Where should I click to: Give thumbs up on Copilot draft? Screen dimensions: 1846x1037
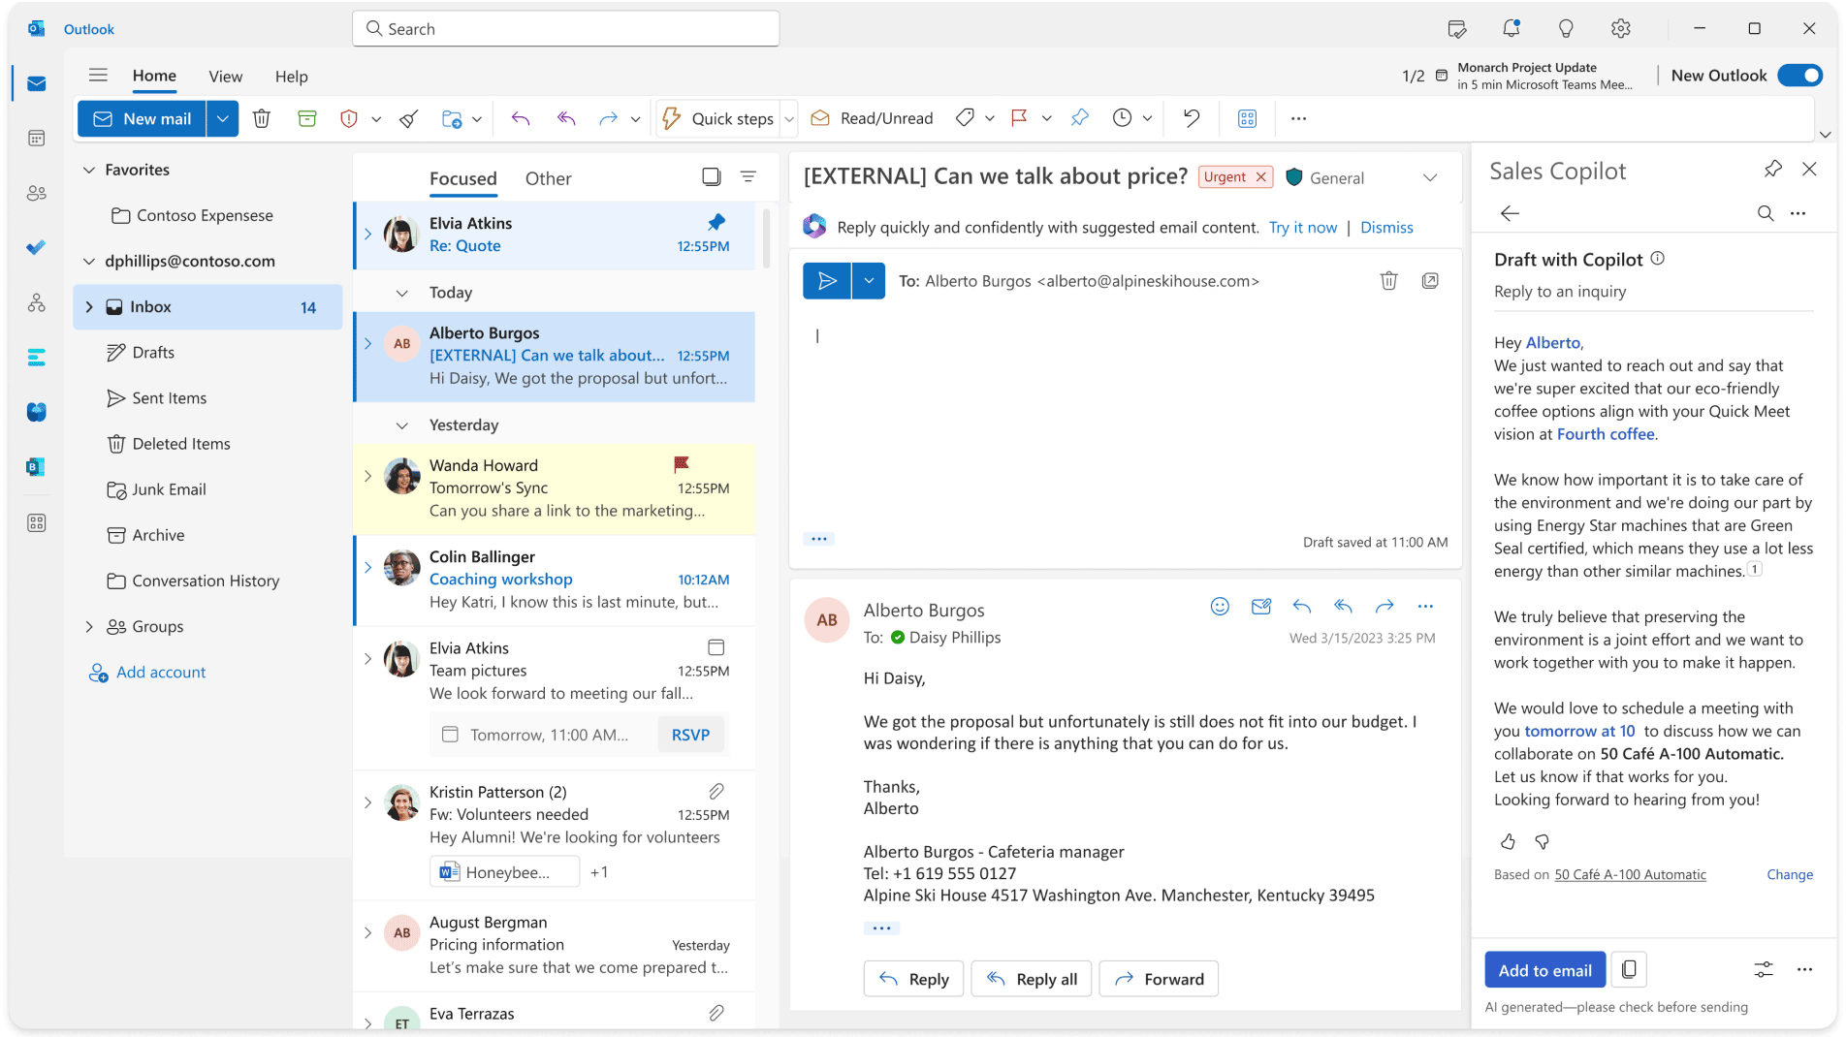pyautogui.click(x=1508, y=842)
